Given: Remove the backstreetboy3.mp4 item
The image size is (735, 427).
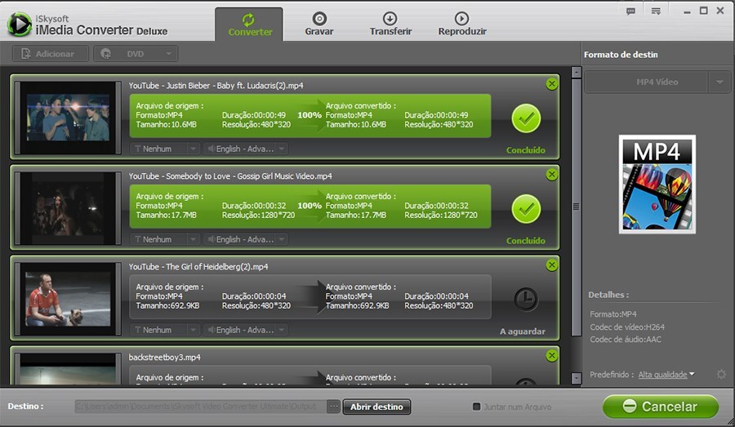Looking at the screenshot, I should coord(552,355).
